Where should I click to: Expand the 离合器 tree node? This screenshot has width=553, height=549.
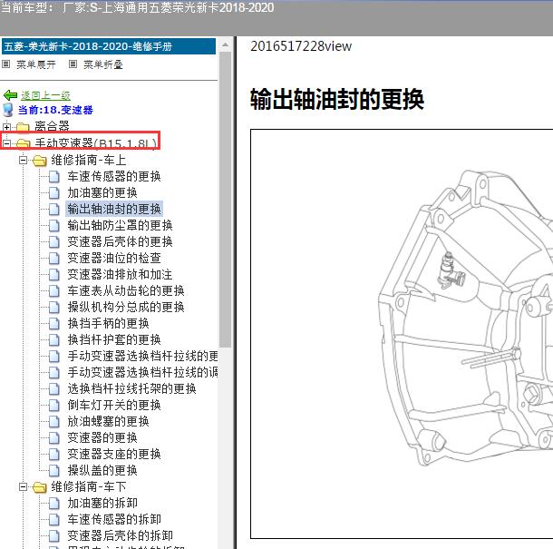pos(6,127)
